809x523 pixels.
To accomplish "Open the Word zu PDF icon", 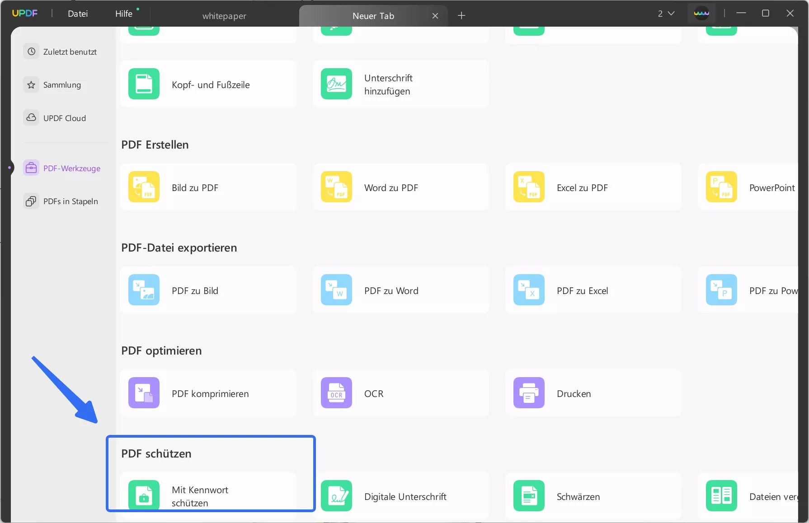I will (x=336, y=187).
